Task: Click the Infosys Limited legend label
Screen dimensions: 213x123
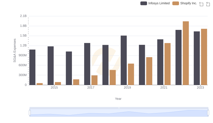Action: coord(159,3)
